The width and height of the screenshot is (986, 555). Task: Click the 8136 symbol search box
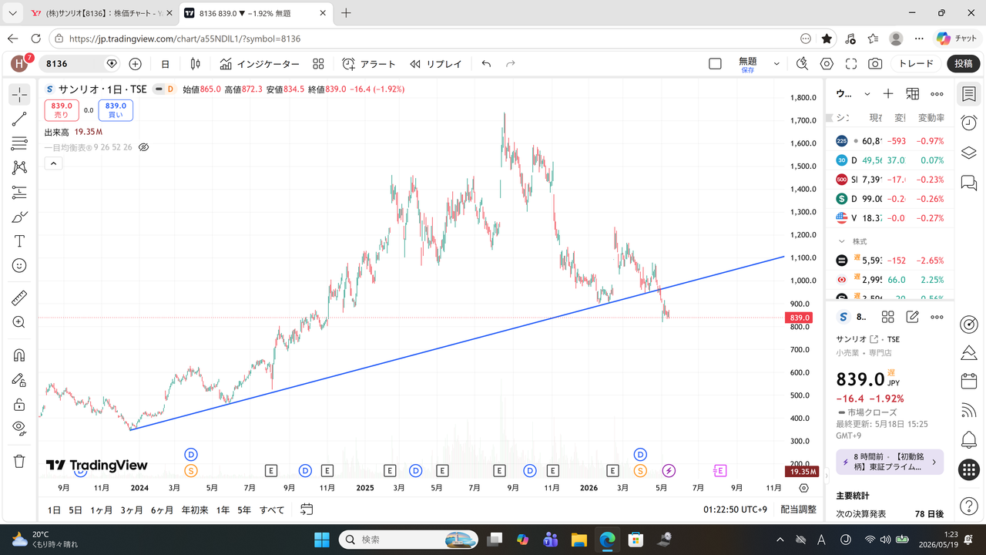(x=80, y=64)
